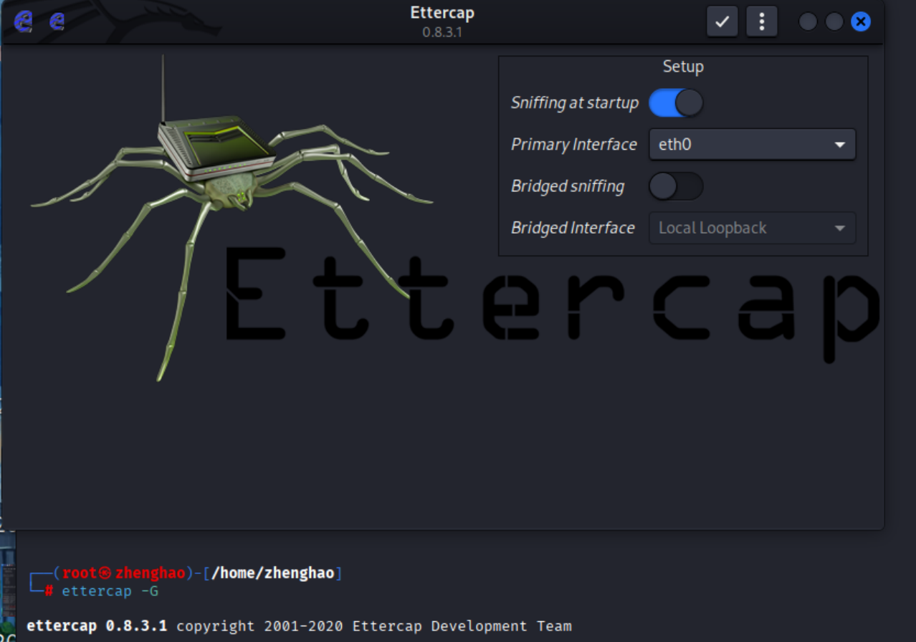Open the three-dot options menu
This screenshot has width=916, height=642.
762,21
